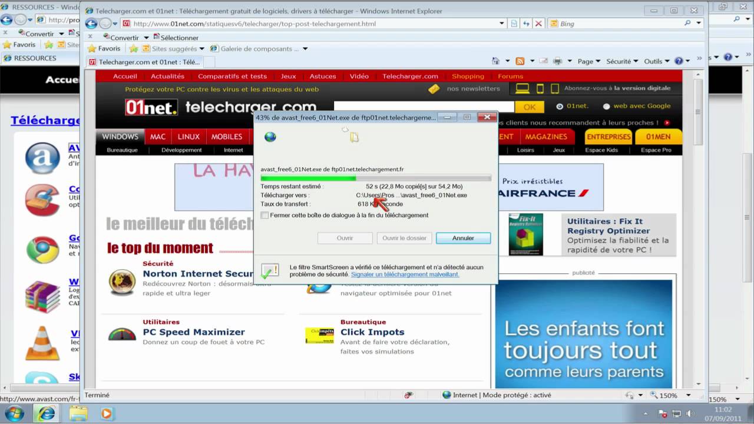Screen dimensions: 754x424
Task: Expand the Convertir dropdown arrow
Action: [146, 38]
